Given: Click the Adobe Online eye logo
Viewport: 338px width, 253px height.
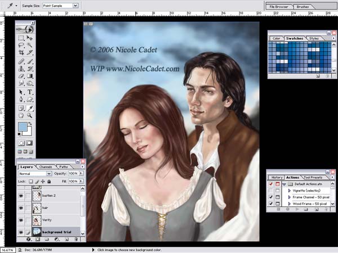Looking at the screenshot, I should (25, 29).
